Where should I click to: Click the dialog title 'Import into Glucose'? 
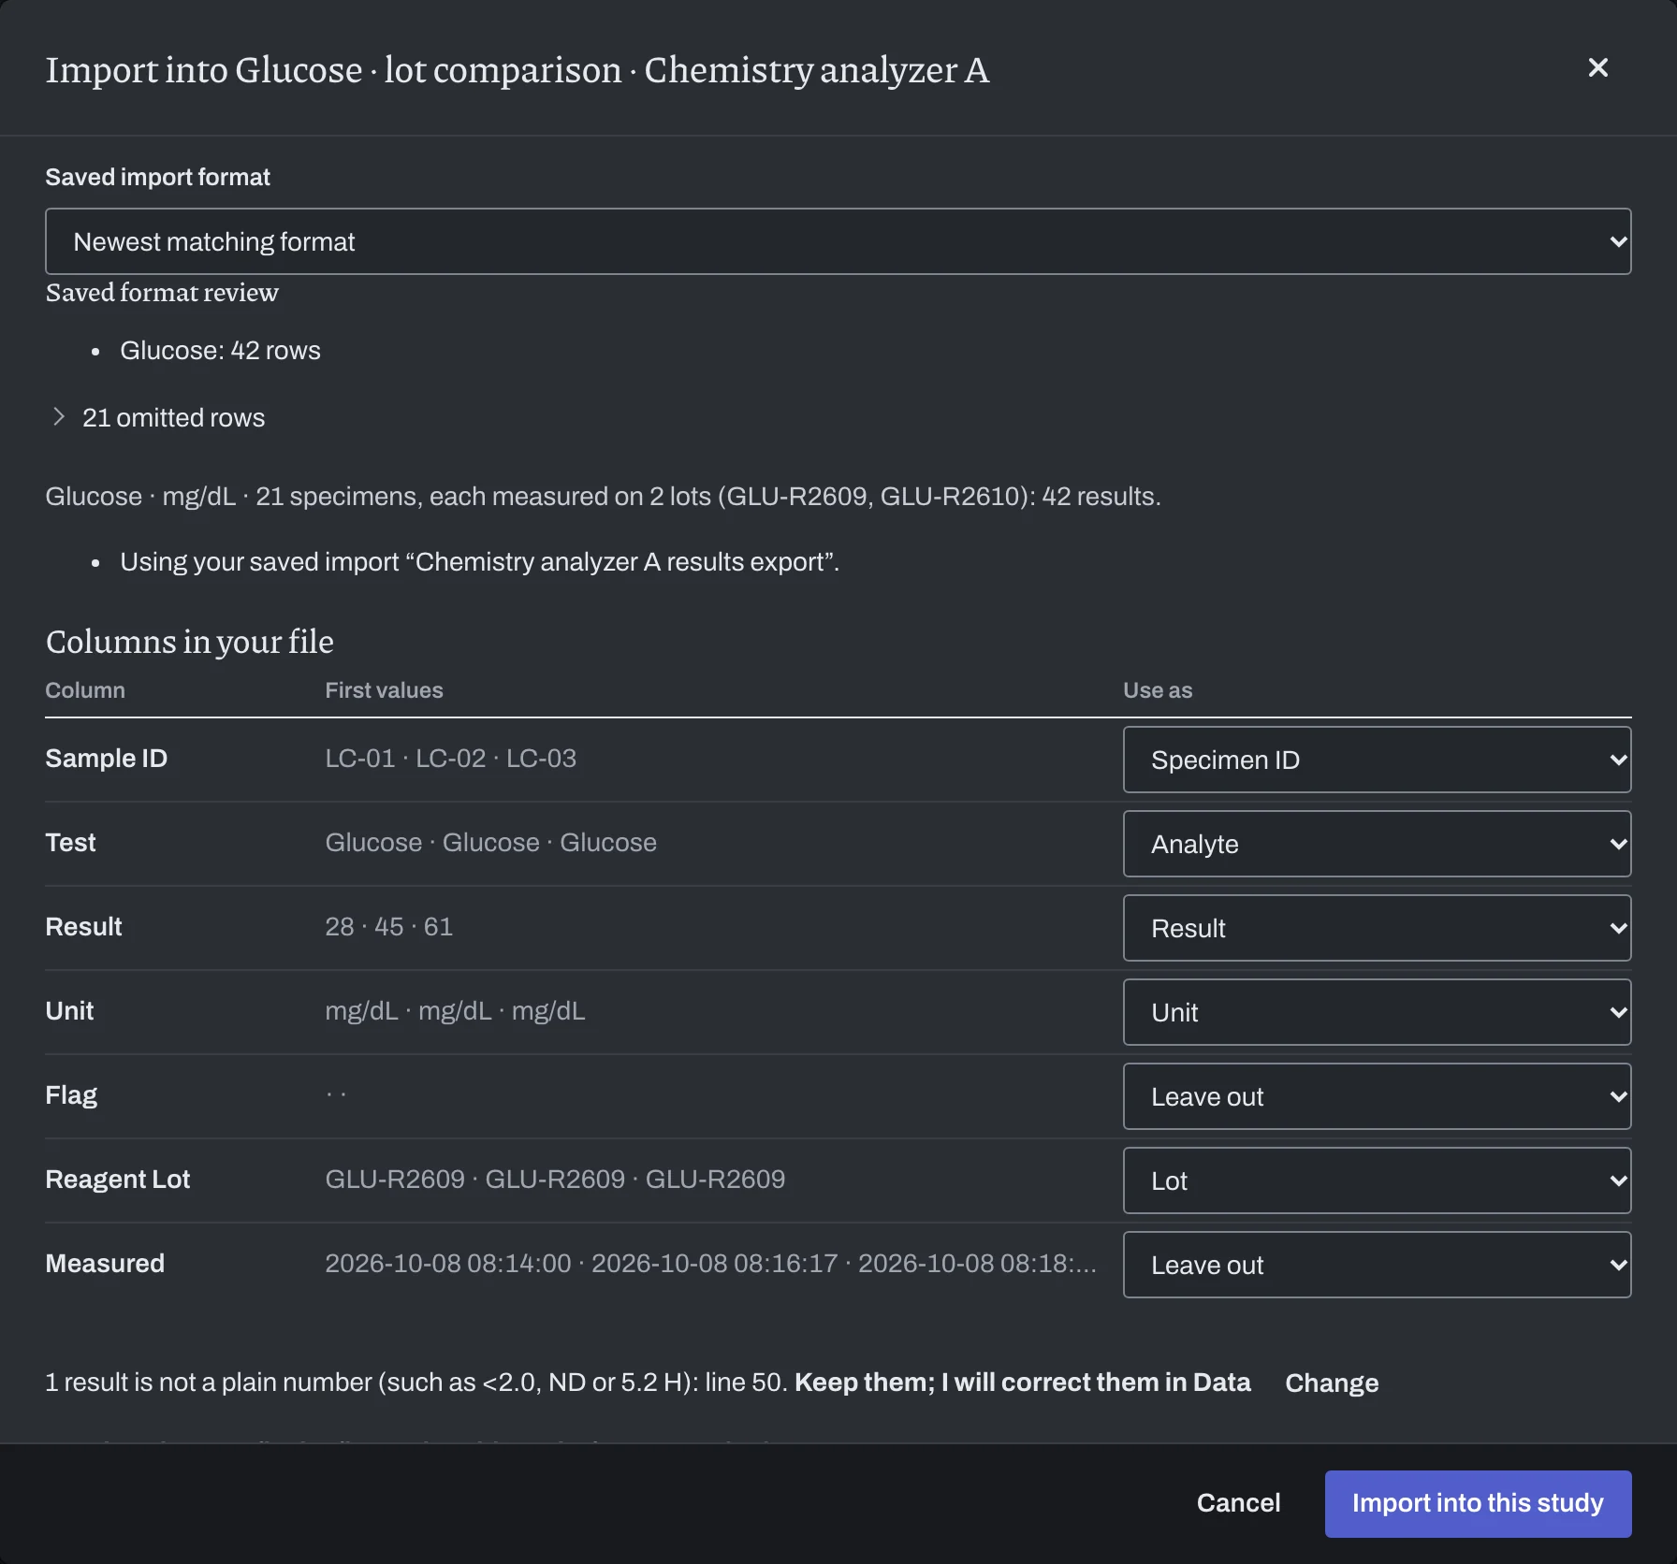click(518, 70)
